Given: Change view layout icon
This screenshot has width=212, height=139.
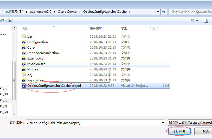Looking at the screenshot, I should [192, 21].
